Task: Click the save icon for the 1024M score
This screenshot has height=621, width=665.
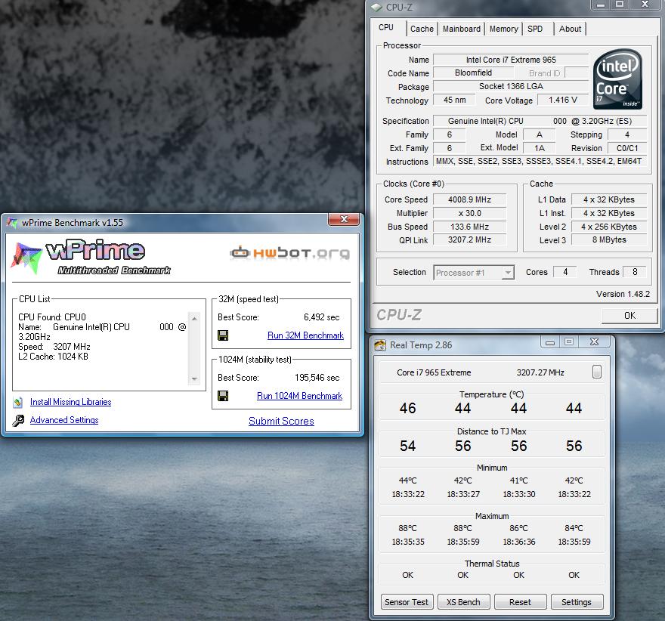Action: tap(223, 396)
